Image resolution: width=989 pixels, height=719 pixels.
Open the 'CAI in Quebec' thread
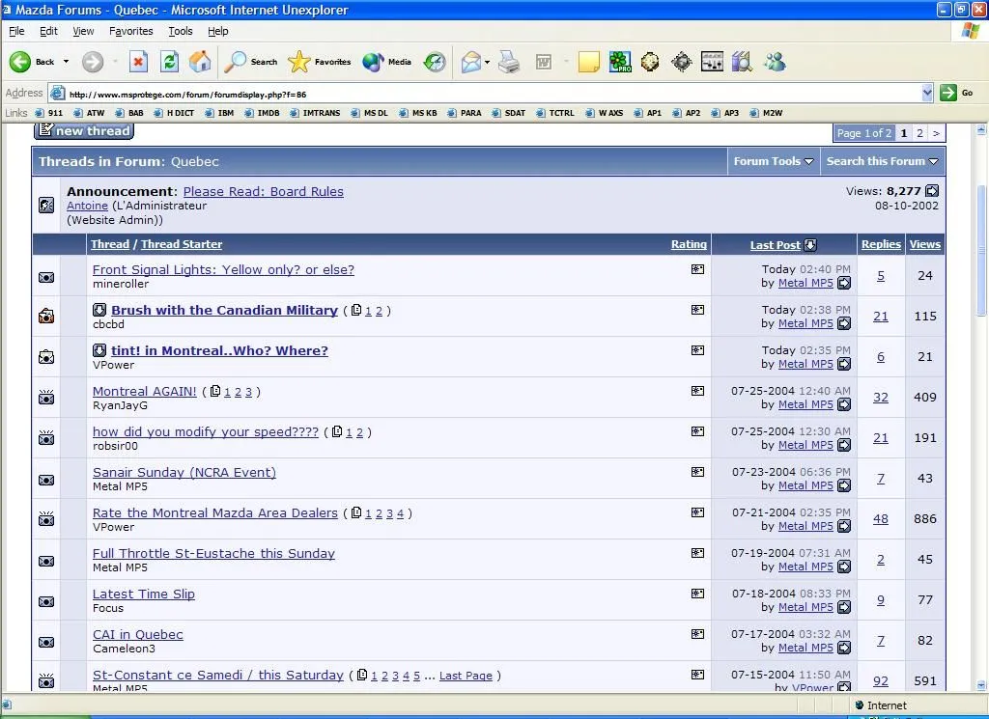137,634
